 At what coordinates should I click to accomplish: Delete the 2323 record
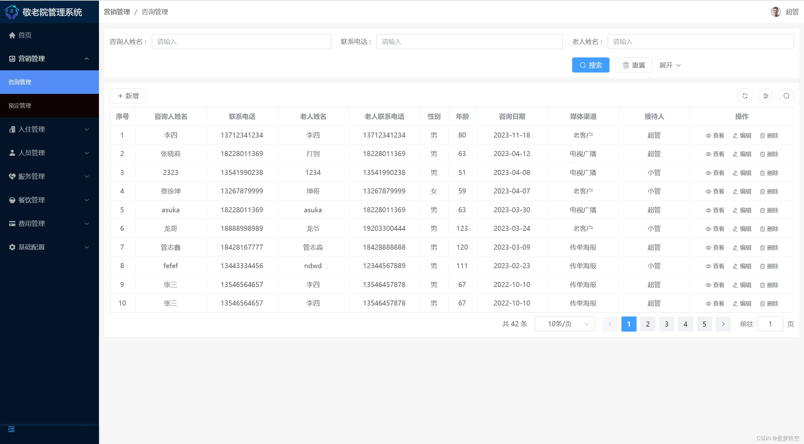click(769, 173)
